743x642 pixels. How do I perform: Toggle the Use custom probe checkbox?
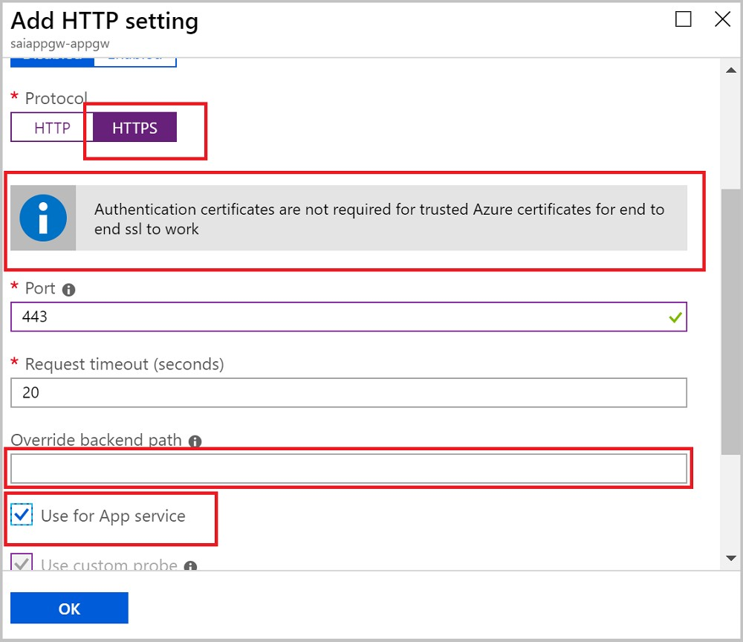coord(22,565)
